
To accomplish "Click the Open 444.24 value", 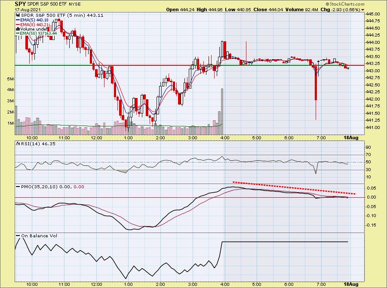I will coord(180,9).
